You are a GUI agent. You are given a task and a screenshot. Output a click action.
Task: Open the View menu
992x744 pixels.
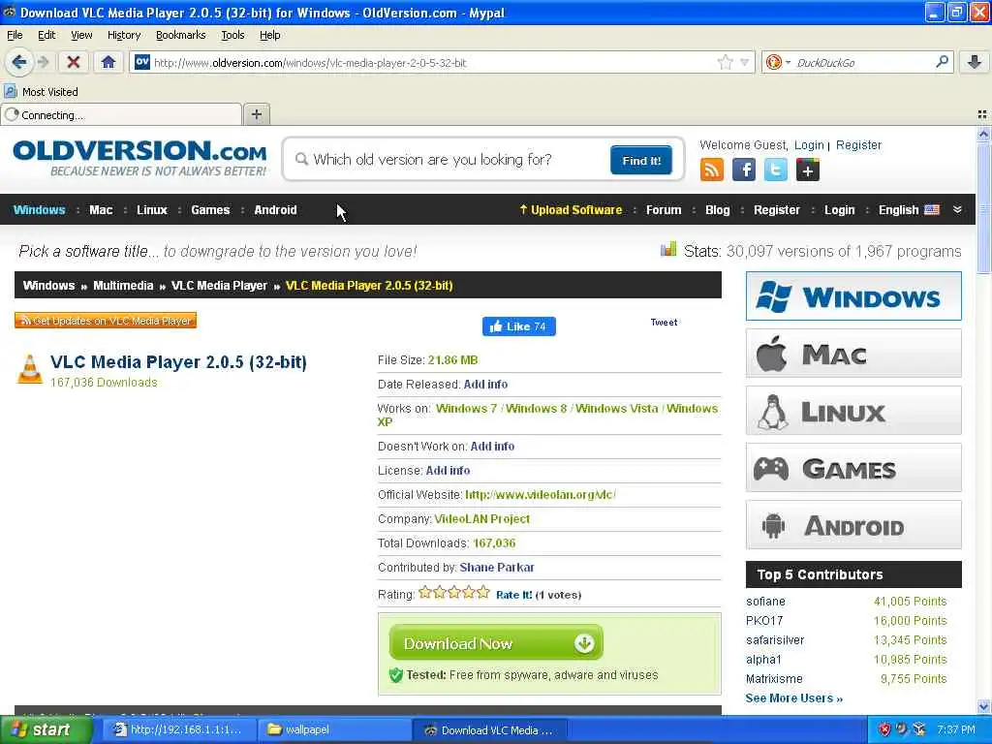(x=81, y=35)
